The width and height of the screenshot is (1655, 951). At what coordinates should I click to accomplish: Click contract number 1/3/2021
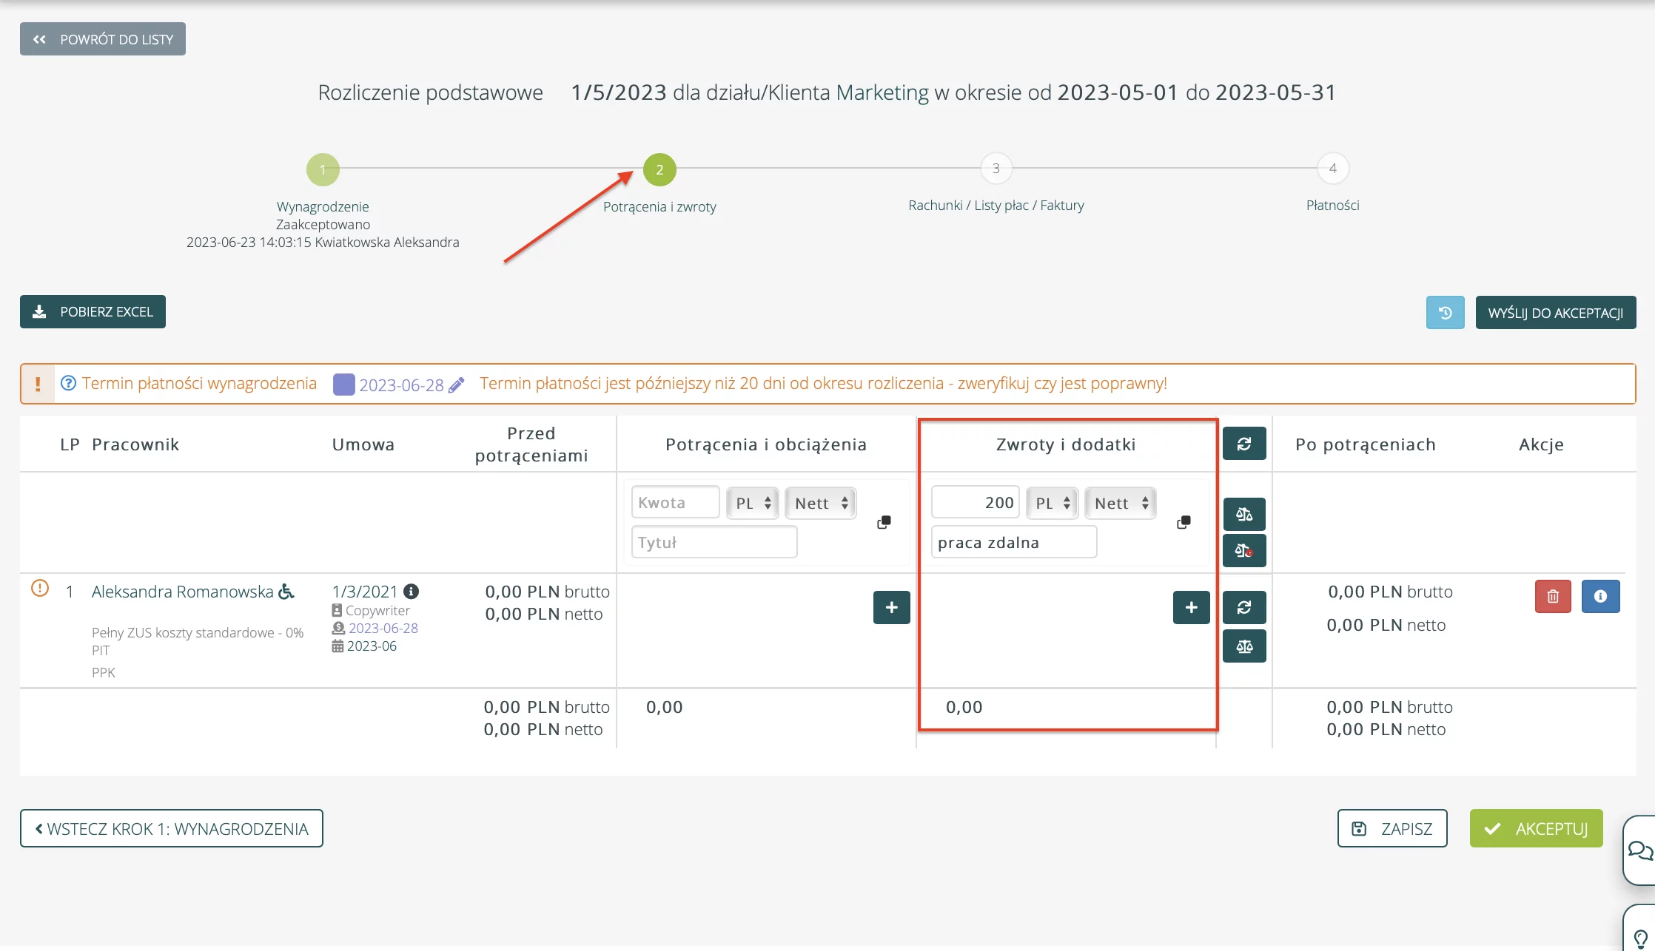click(x=365, y=592)
